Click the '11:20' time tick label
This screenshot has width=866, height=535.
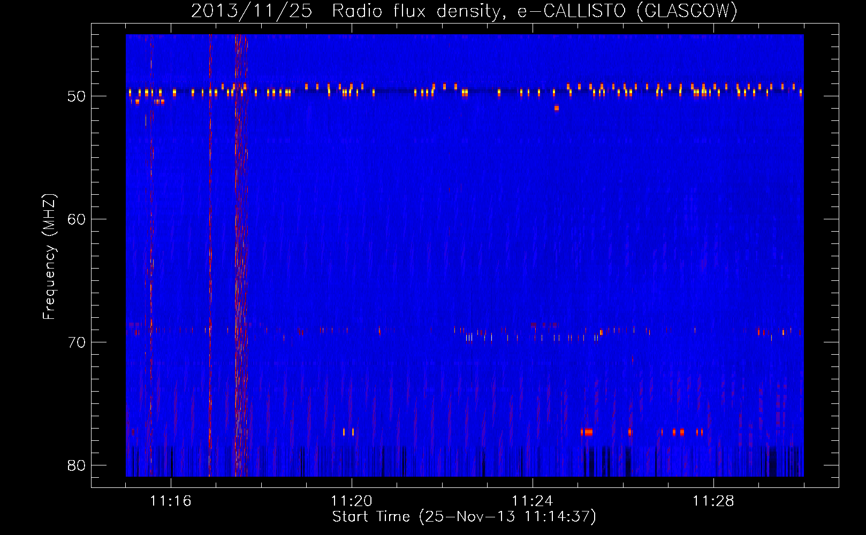[352, 501]
